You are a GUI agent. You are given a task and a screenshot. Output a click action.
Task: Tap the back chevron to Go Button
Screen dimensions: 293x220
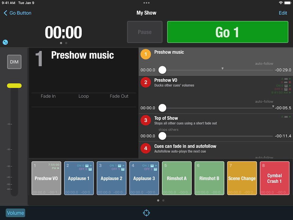[5, 13]
